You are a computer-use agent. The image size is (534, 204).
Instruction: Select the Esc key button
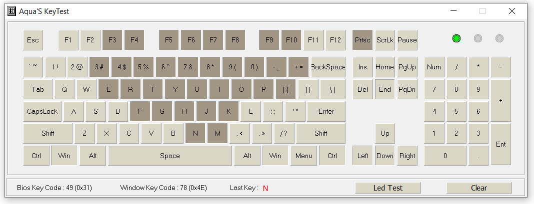pos(33,40)
